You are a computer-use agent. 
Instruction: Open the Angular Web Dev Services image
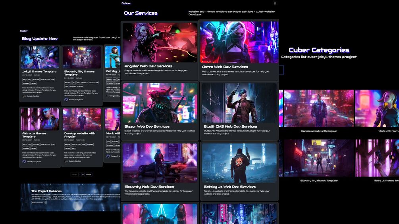pos(160,42)
